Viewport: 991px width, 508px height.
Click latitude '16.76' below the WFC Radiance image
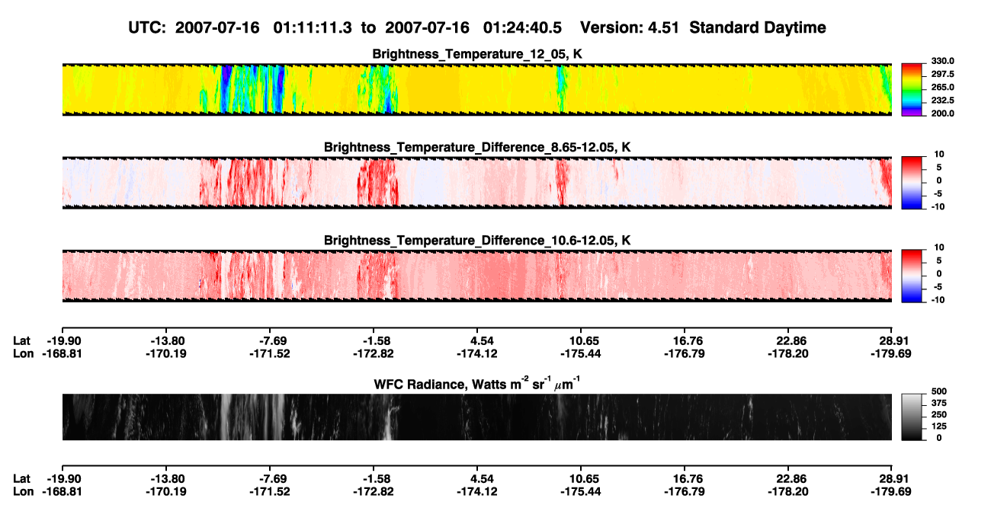click(685, 478)
